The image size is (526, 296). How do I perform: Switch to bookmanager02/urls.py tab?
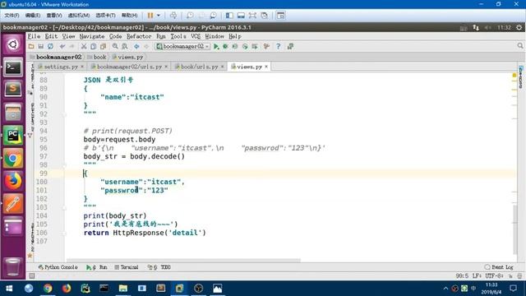click(x=129, y=67)
